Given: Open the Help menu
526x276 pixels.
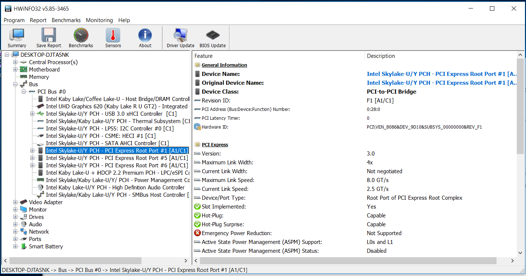Looking at the screenshot, I should [124, 20].
